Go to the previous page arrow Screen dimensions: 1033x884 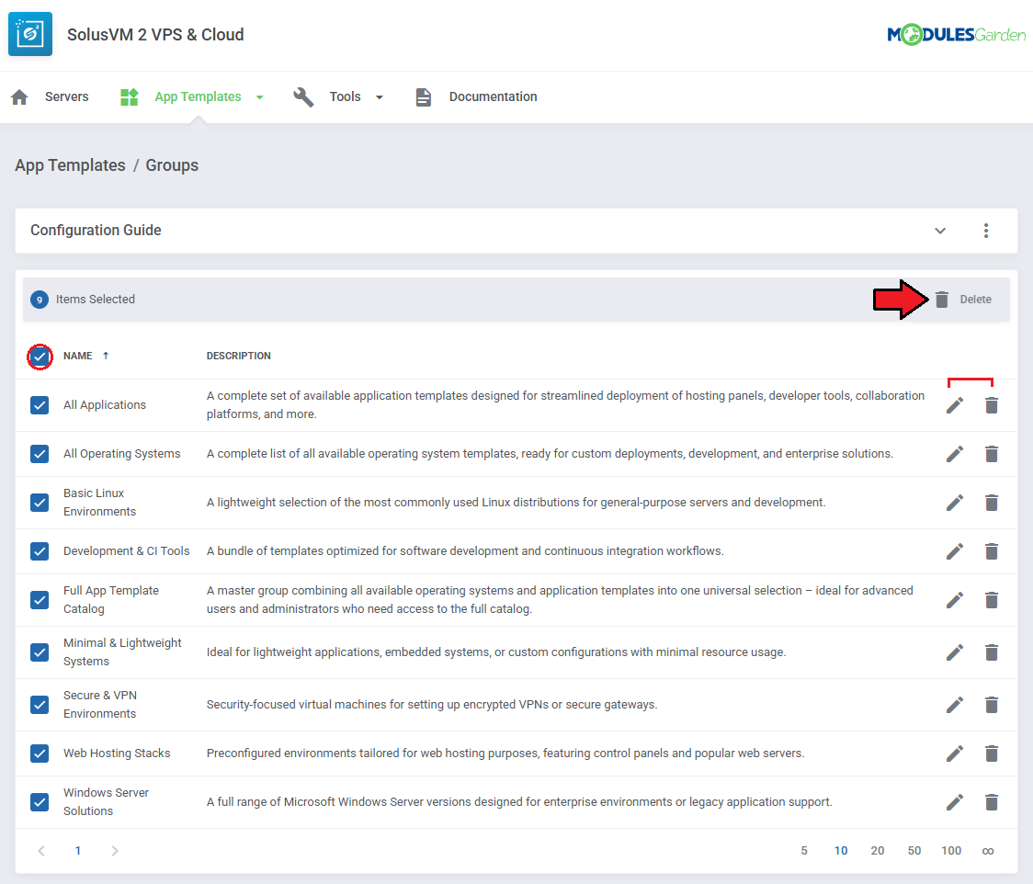click(41, 851)
